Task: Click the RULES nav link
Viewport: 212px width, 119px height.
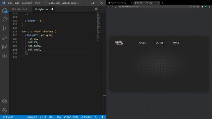Action: click(x=142, y=43)
